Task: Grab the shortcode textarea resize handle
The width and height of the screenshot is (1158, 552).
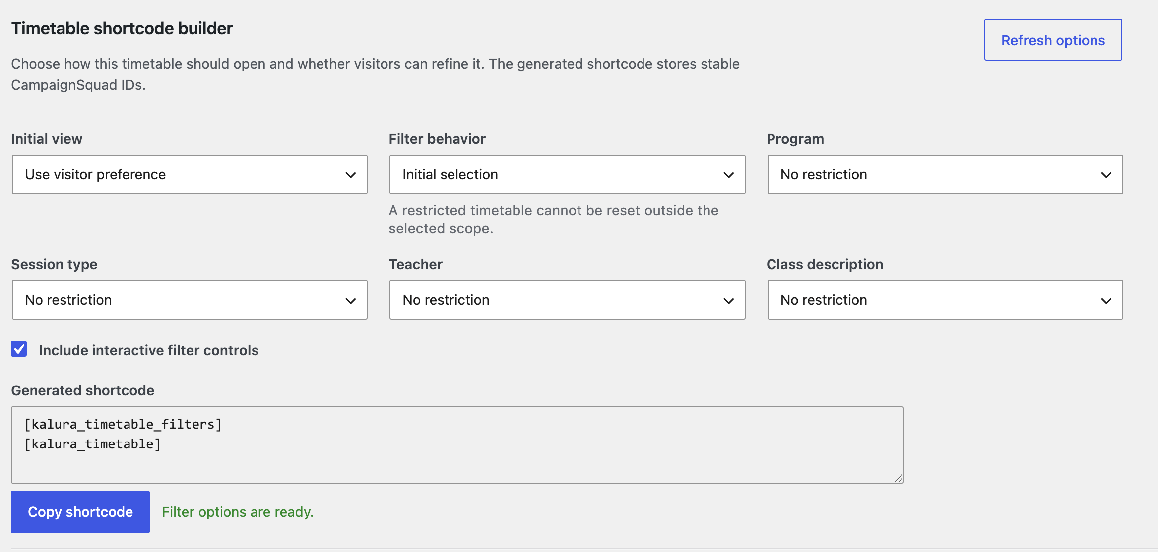Action: coord(899,478)
